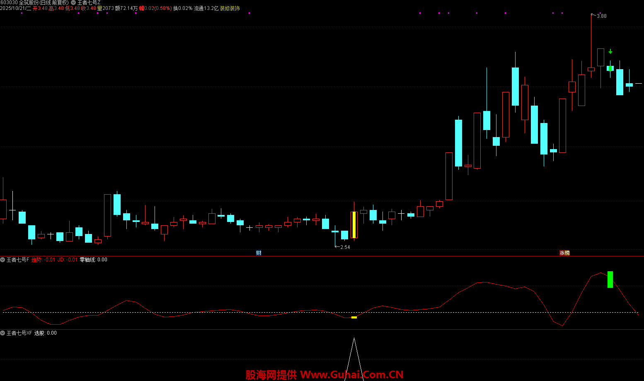Screen dimensions: 644x381
Task: Click the 趋势 trend value readout
Action: click(43, 260)
